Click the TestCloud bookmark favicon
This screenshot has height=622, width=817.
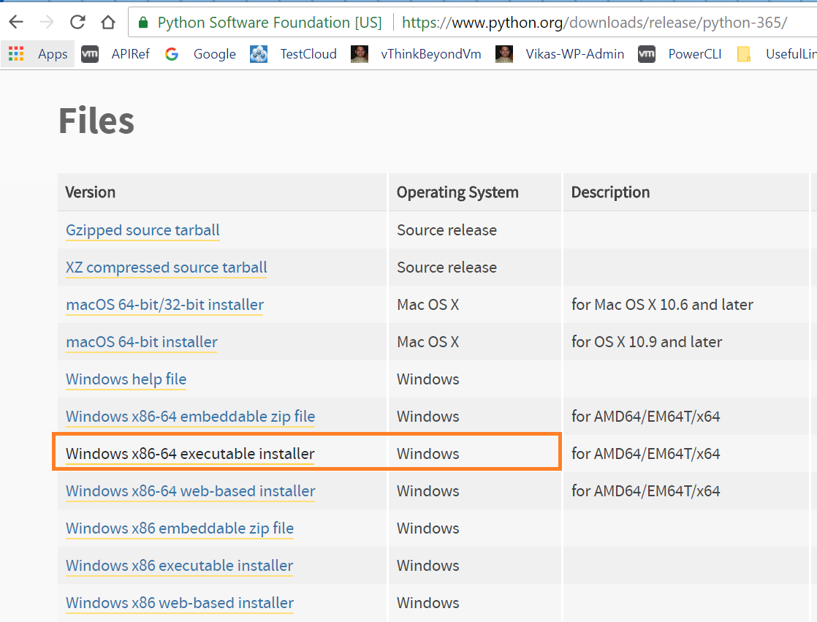[x=259, y=53]
